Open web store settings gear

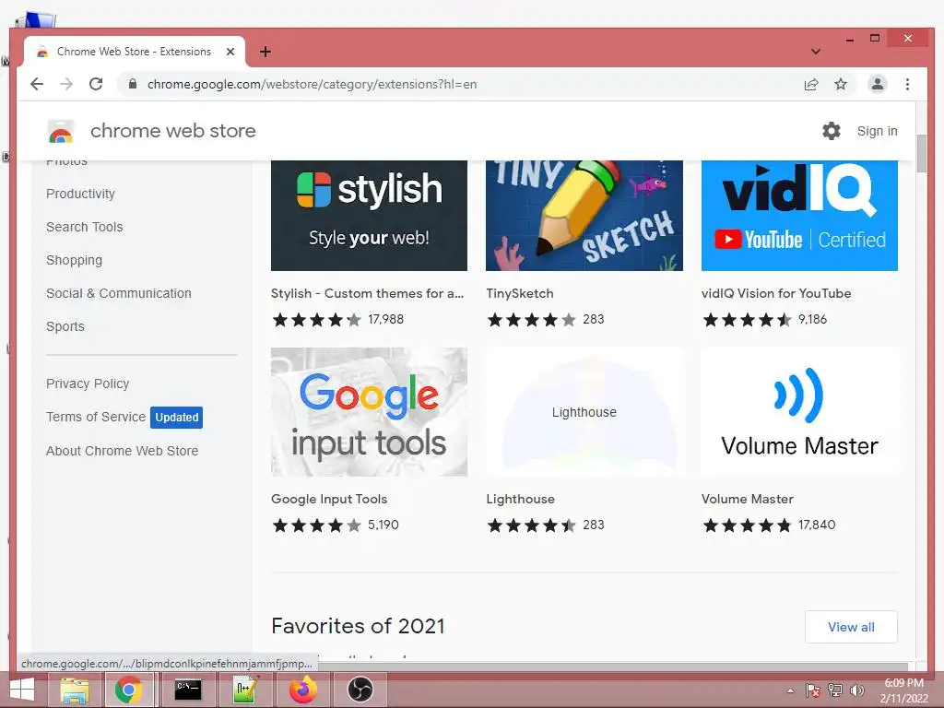click(832, 131)
